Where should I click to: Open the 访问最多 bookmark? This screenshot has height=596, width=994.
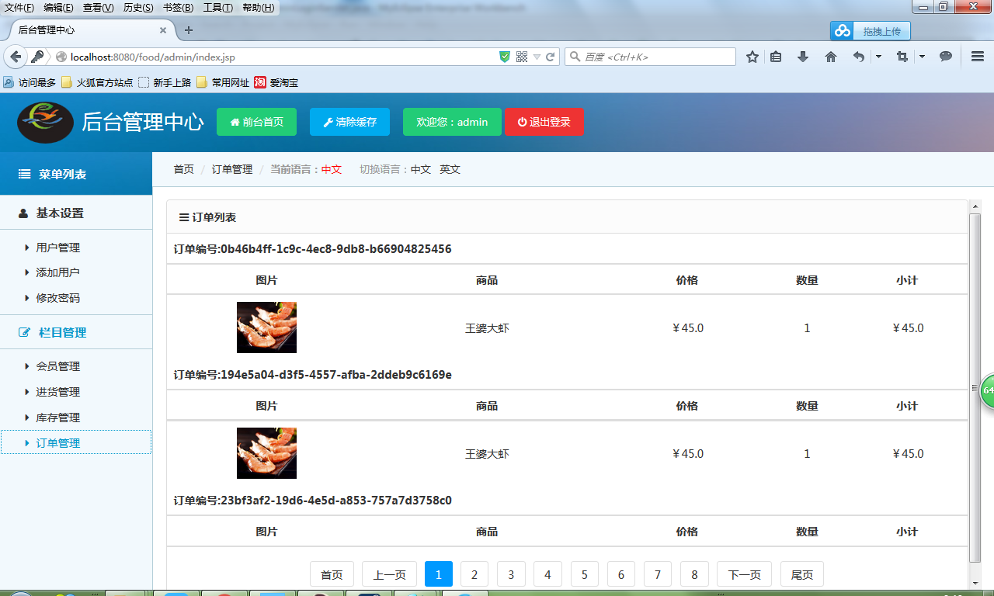(30, 82)
